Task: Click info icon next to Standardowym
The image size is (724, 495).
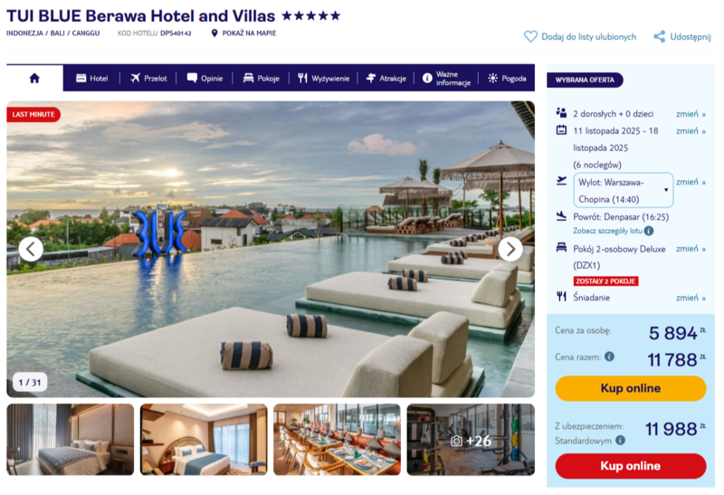Action: [x=621, y=441]
